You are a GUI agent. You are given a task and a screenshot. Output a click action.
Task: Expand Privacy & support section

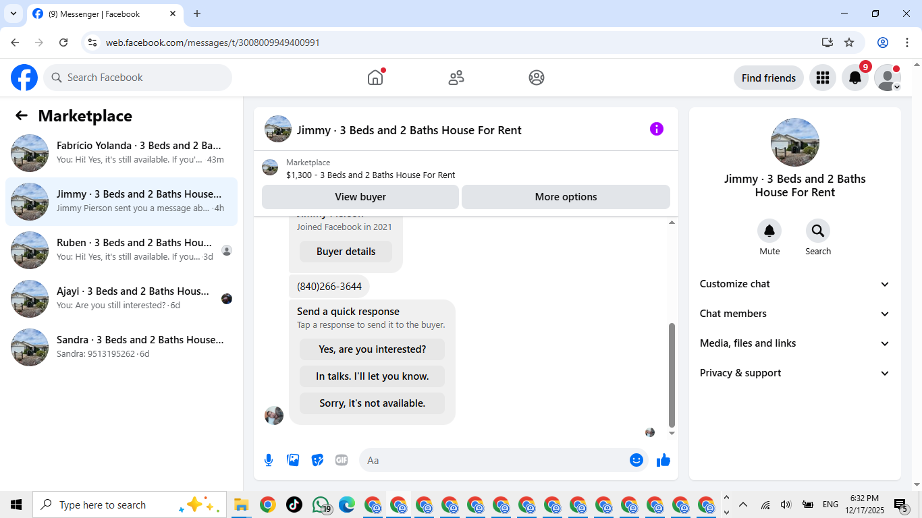pos(795,373)
